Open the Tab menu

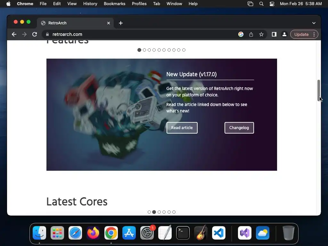click(x=156, y=4)
